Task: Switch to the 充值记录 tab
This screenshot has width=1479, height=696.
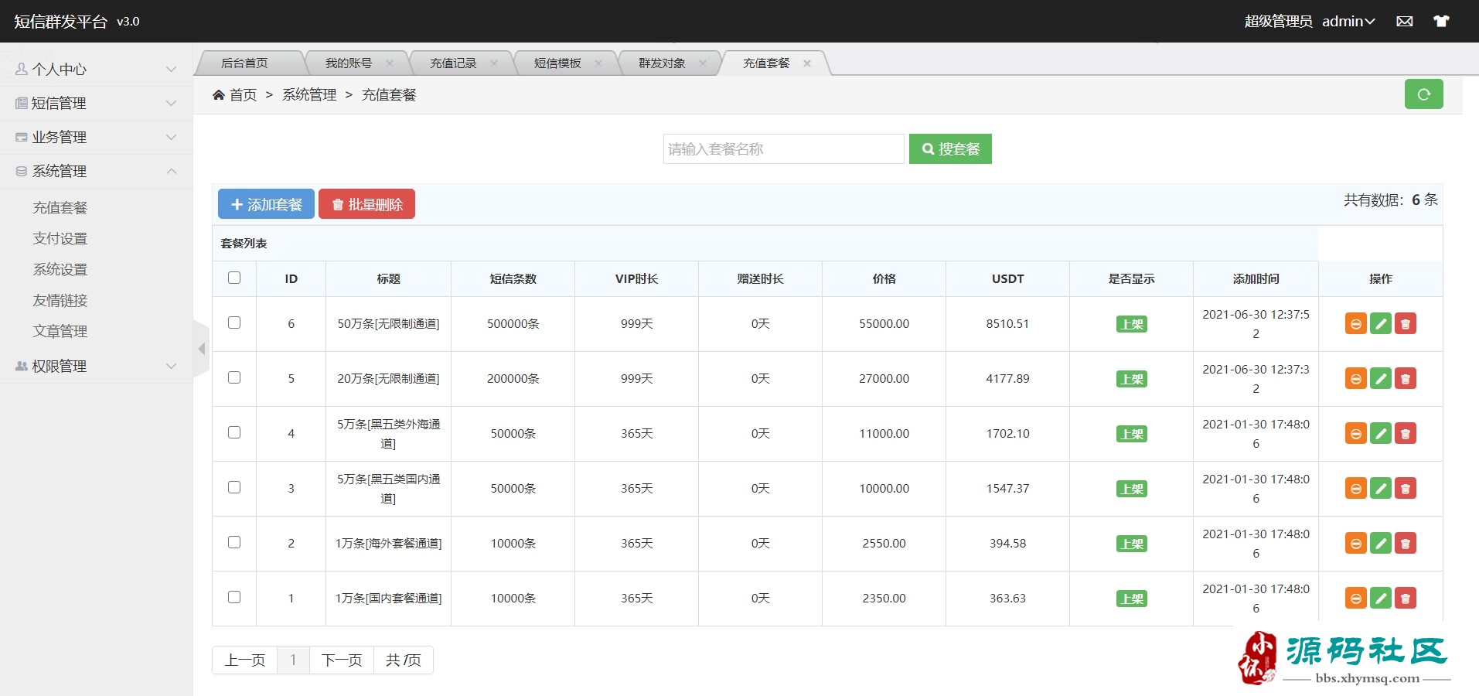Action: click(x=453, y=63)
